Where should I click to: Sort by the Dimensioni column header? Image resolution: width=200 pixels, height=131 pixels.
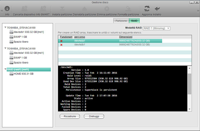(126, 37)
